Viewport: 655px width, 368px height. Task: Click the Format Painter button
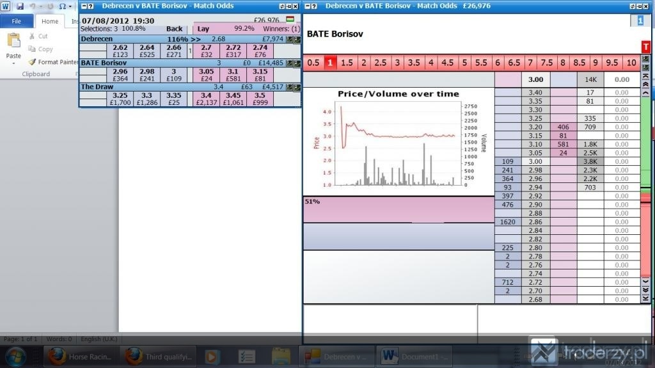(x=53, y=62)
